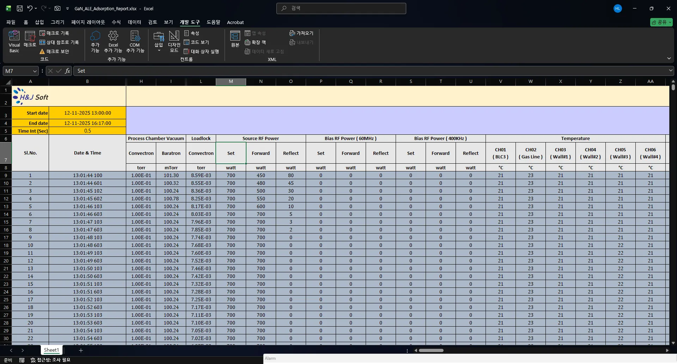Open the Macros (매크로) dialog
The image size is (677, 364).
30,39
